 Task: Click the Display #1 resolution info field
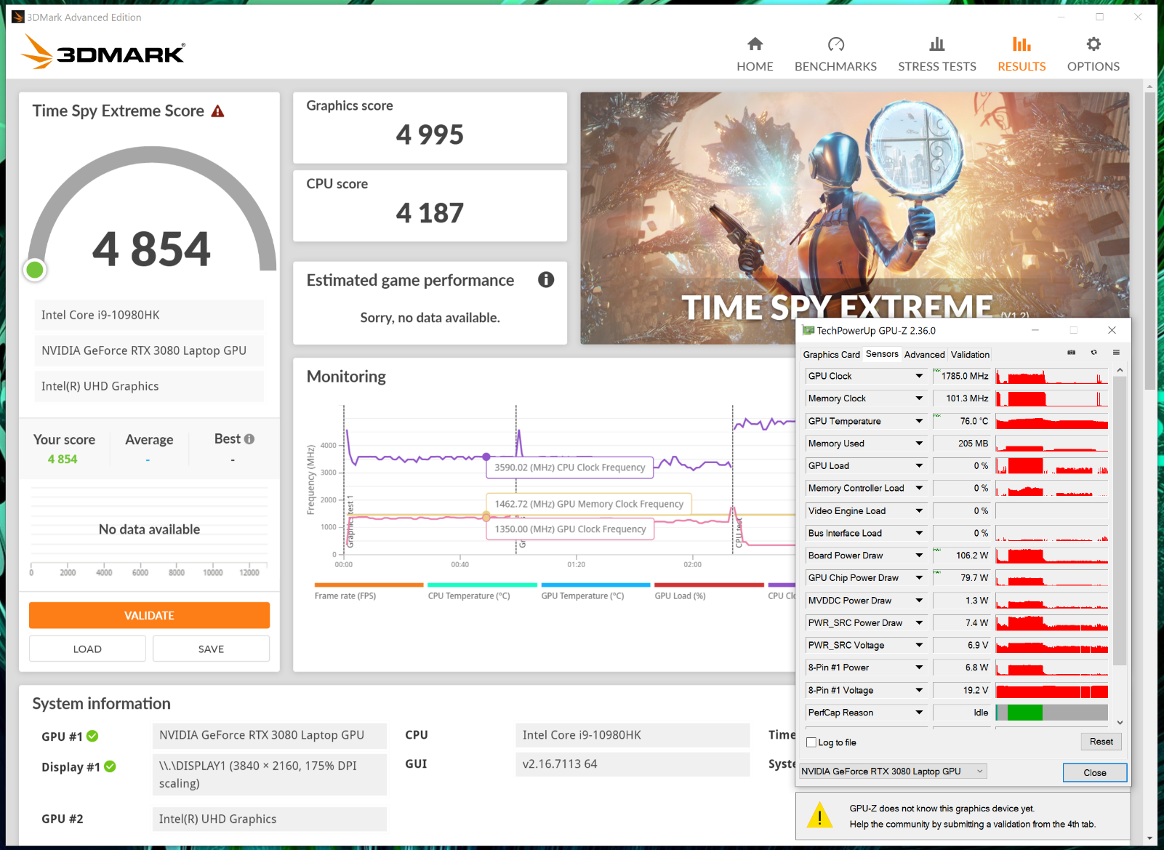[x=269, y=774]
